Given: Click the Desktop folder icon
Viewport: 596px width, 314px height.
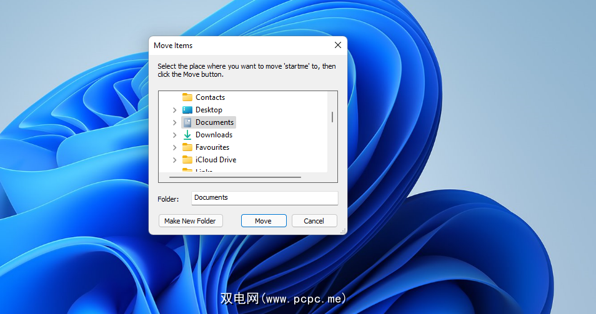Looking at the screenshot, I should [x=187, y=110].
